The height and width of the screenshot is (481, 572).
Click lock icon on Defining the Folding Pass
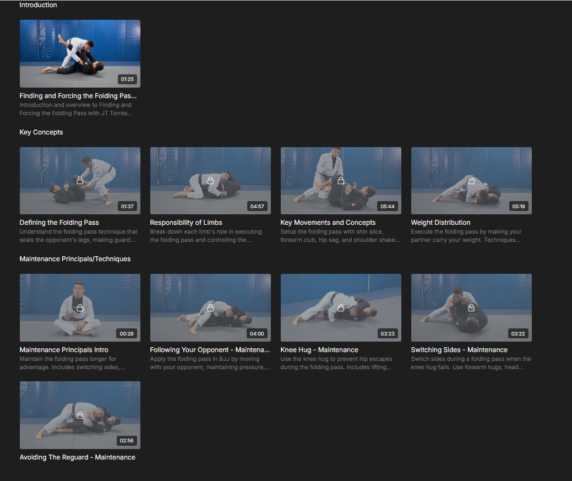tap(80, 181)
